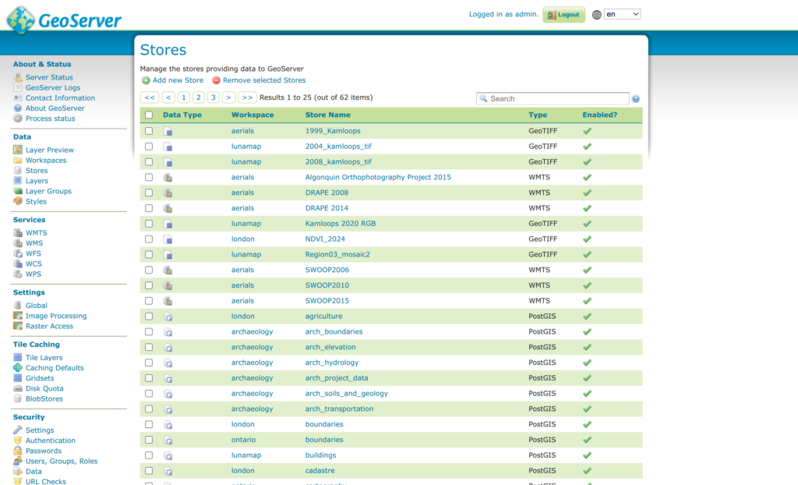The image size is (798, 485).
Task: Click the Tile Layers icon in sidebar
Action: 18,357
